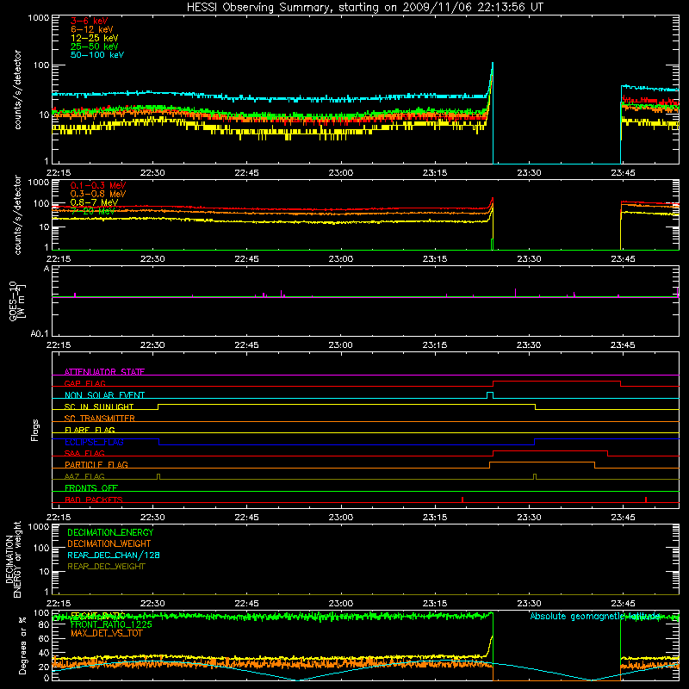Click the 22:45 tick under the Flags panel

246,518
